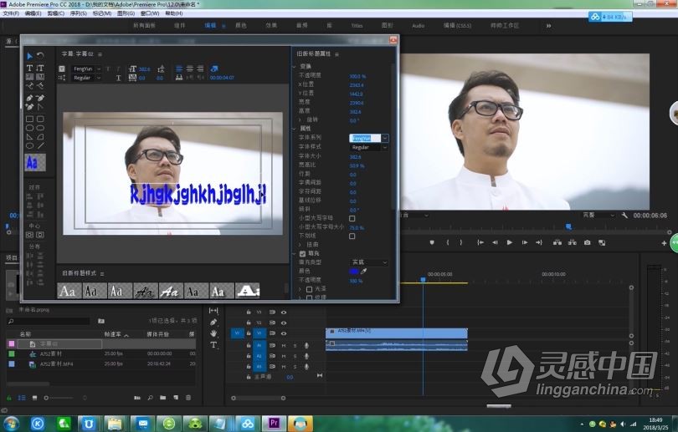Switch to the Titles workspace tab

point(357,26)
